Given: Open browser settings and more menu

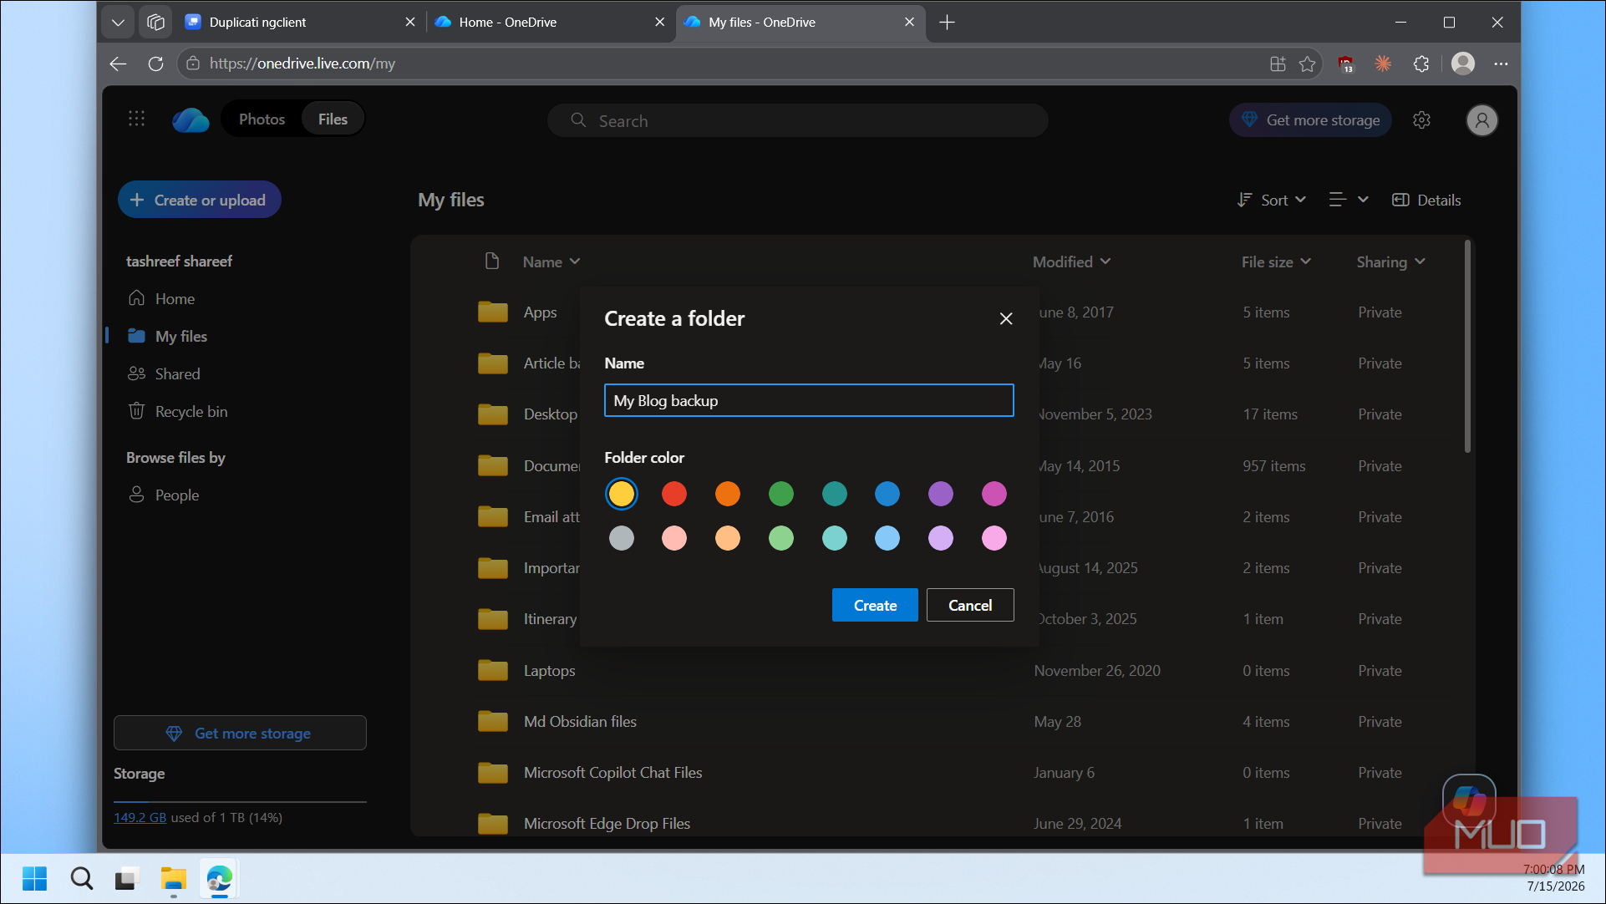Looking at the screenshot, I should coord(1501,63).
